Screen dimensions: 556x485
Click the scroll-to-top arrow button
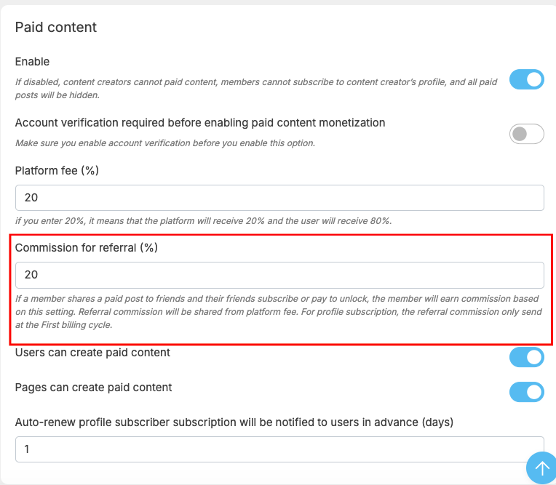(x=541, y=468)
